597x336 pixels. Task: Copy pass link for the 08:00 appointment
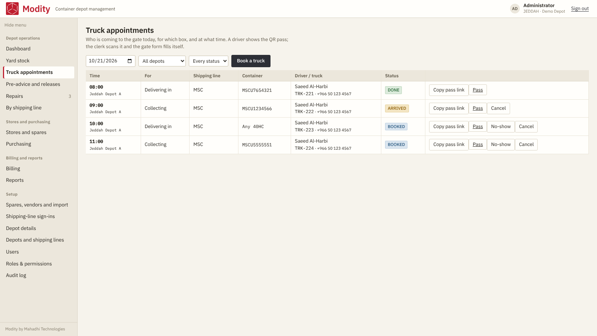coord(449,90)
